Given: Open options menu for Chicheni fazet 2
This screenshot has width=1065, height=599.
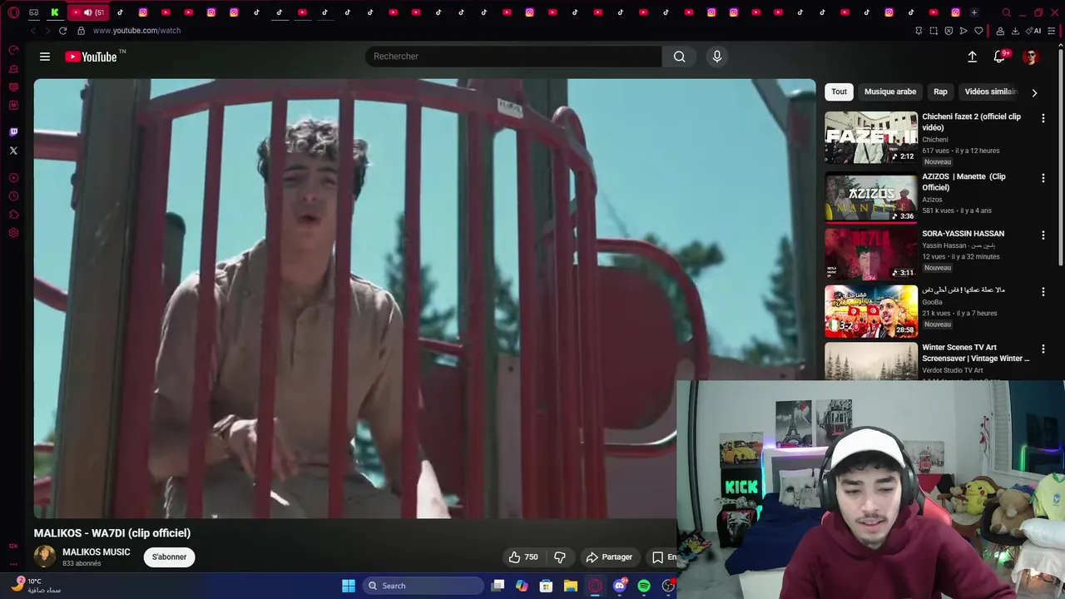Looking at the screenshot, I should (x=1043, y=118).
